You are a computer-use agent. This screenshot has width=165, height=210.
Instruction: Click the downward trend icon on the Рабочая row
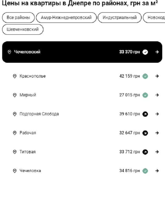[x=145, y=133]
